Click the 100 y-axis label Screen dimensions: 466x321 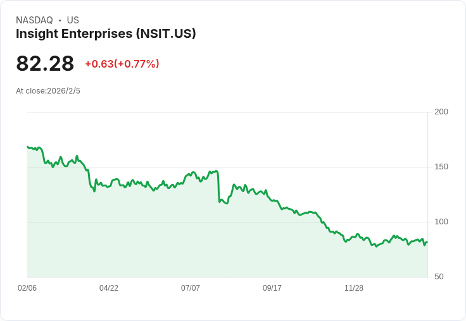(x=441, y=222)
